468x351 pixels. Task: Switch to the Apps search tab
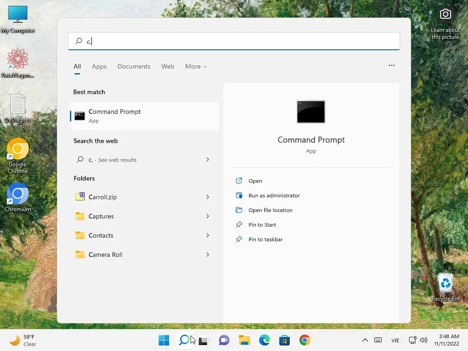coord(99,66)
